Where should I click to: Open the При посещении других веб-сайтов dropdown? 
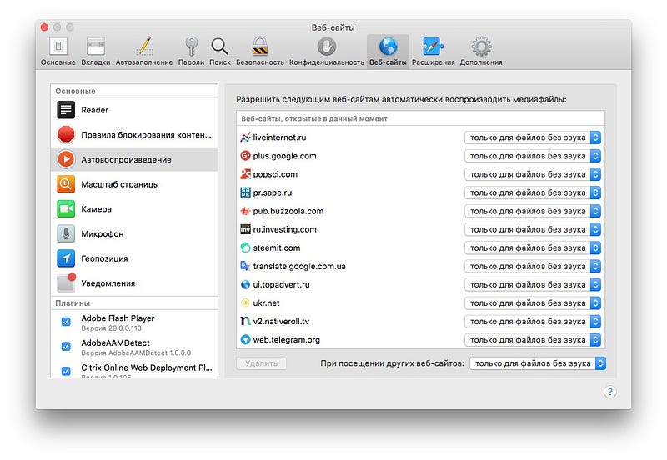click(x=538, y=363)
